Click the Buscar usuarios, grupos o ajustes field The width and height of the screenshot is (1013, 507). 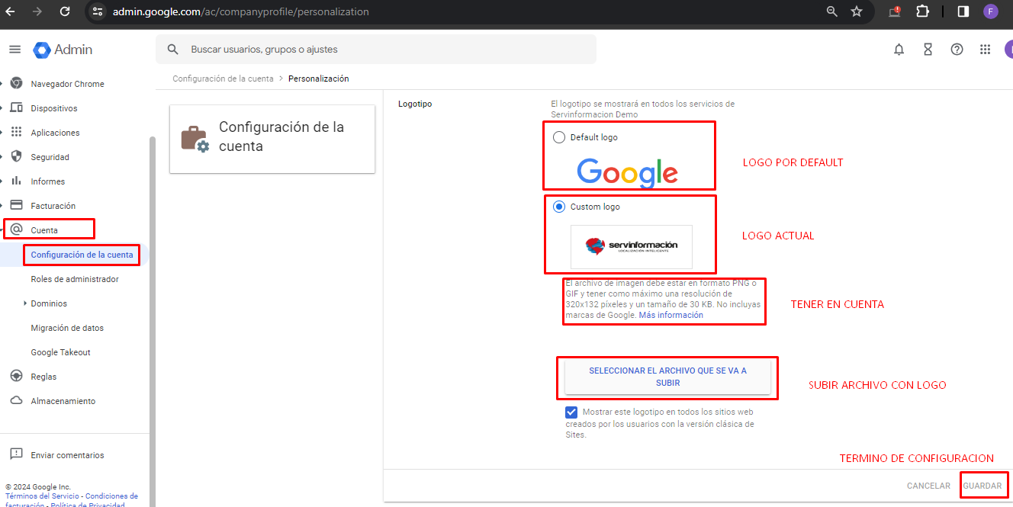tap(376, 50)
